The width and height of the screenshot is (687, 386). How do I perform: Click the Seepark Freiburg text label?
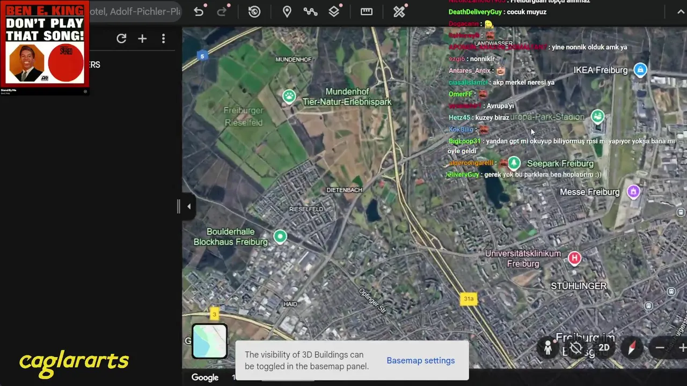pyautogui.click(x=560, y=164)
